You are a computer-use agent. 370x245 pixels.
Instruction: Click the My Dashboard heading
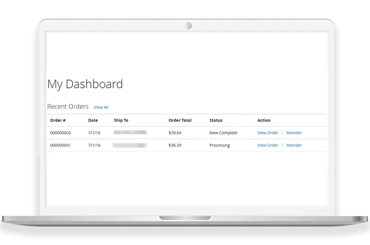(85, 84)
